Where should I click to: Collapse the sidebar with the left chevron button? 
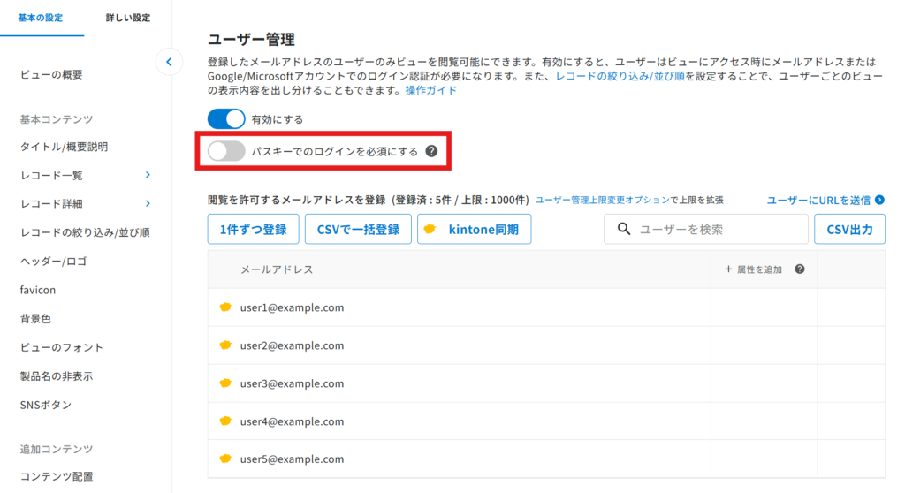coord(169,62)
